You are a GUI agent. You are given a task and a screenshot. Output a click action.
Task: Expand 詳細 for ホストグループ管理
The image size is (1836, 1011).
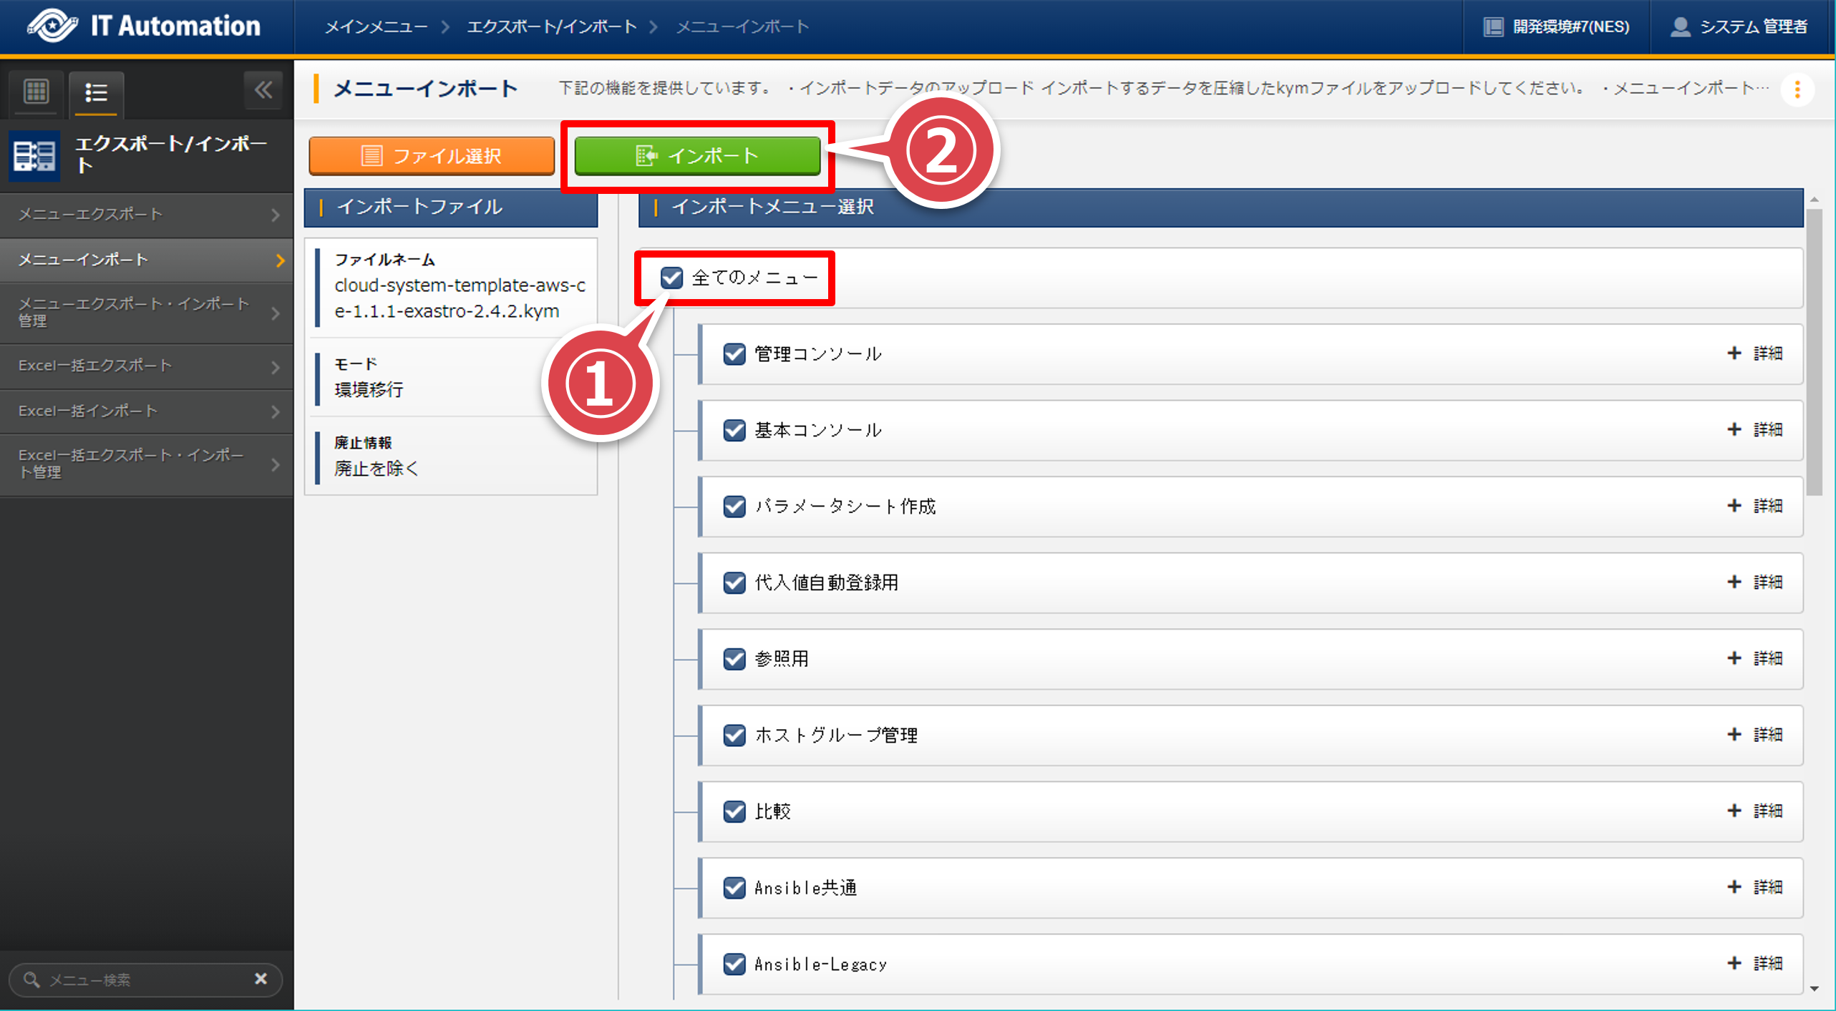1754,735
